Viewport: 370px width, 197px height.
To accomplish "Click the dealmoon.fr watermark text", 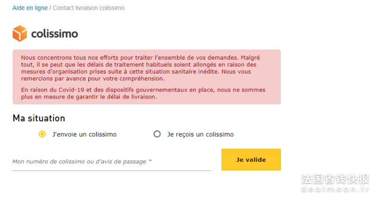I will click(335, 189).
